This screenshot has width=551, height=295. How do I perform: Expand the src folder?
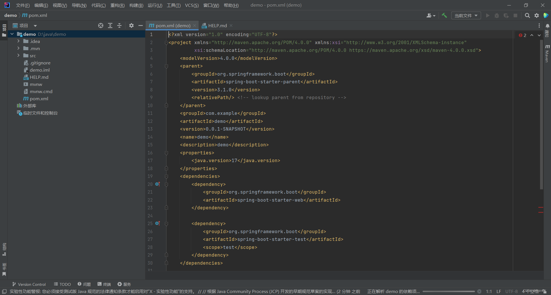tap(18, 56)
